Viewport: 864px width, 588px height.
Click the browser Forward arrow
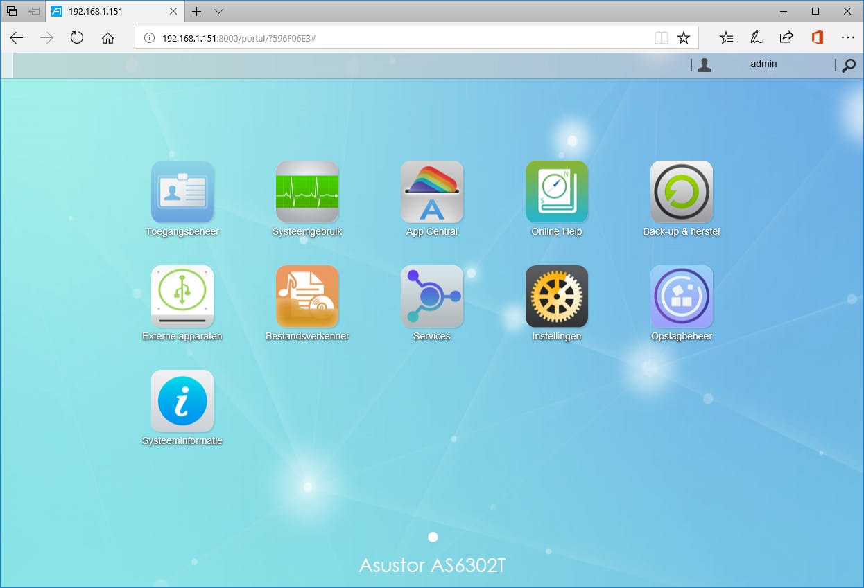pyautogui.click(x=46, y=38)
